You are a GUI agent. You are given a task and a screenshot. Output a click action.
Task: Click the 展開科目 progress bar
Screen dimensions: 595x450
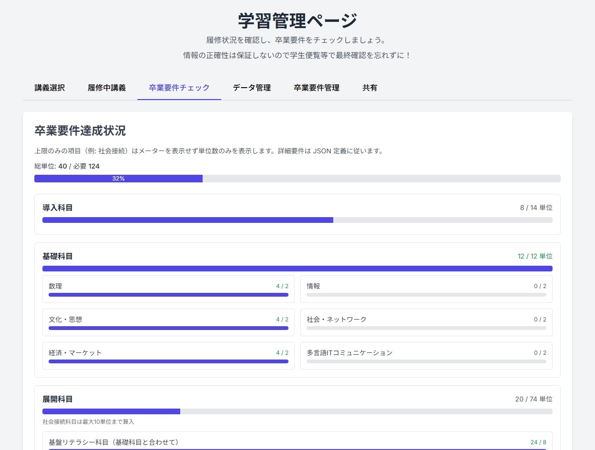tap(297, 411)
